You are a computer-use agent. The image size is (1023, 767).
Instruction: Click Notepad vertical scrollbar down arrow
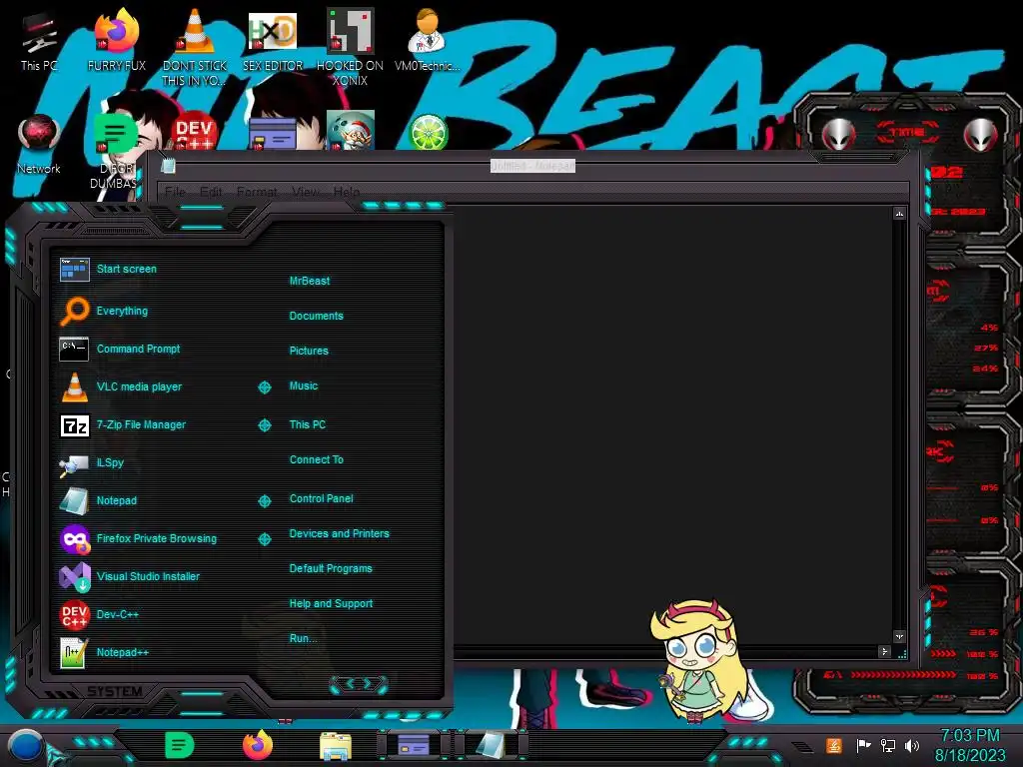pos(900,636)
